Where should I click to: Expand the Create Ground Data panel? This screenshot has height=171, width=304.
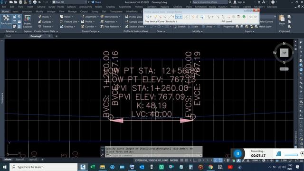point(46,31)
